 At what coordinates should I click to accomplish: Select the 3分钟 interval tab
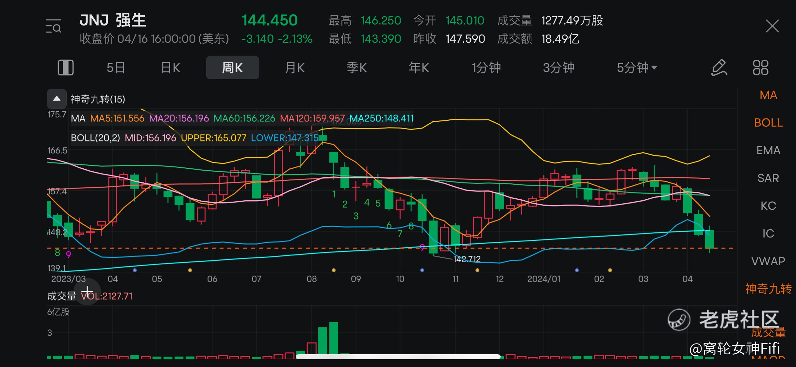point(558,68)
